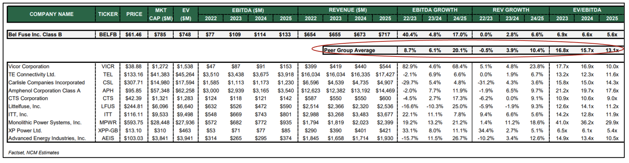
Task: Select the XPP-GB ticker cell
Action: 108,130
